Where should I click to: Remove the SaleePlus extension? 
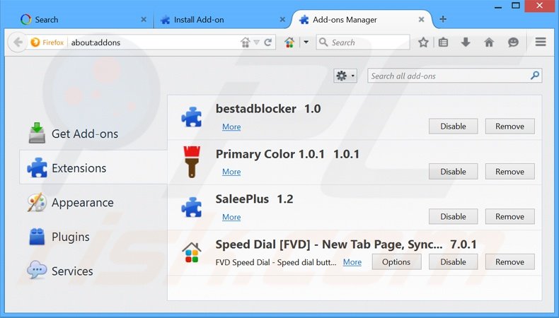click(x=509, y=216)
